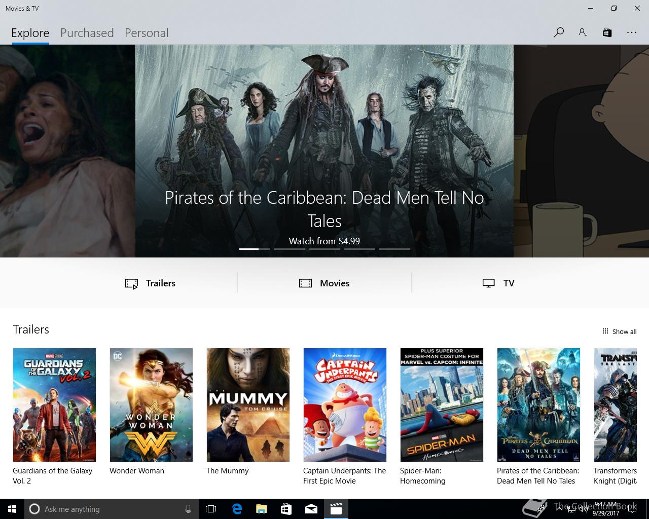Show the next banner on the right
The height and width of the screenshot is (519, 649).
point(581,151)
